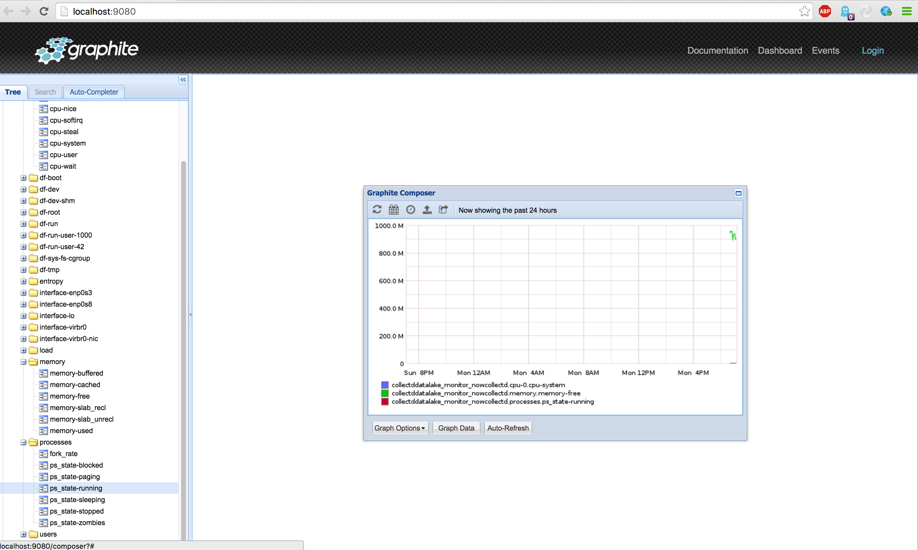This screenshot has height=550, width=918.
Task: Toggle the Auto-Refresh button
Action: coord(508,428)
